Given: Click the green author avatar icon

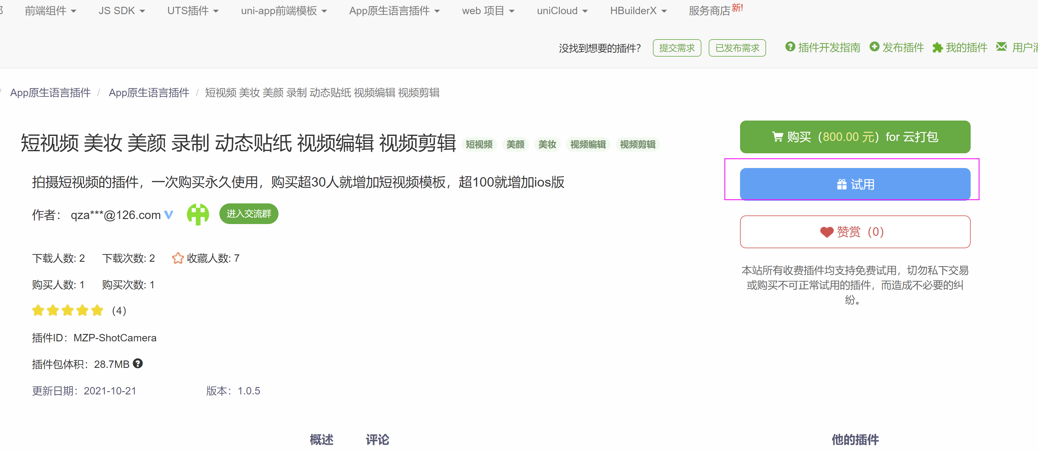Looking at the screenshot, I should click(x=198, y=214).
